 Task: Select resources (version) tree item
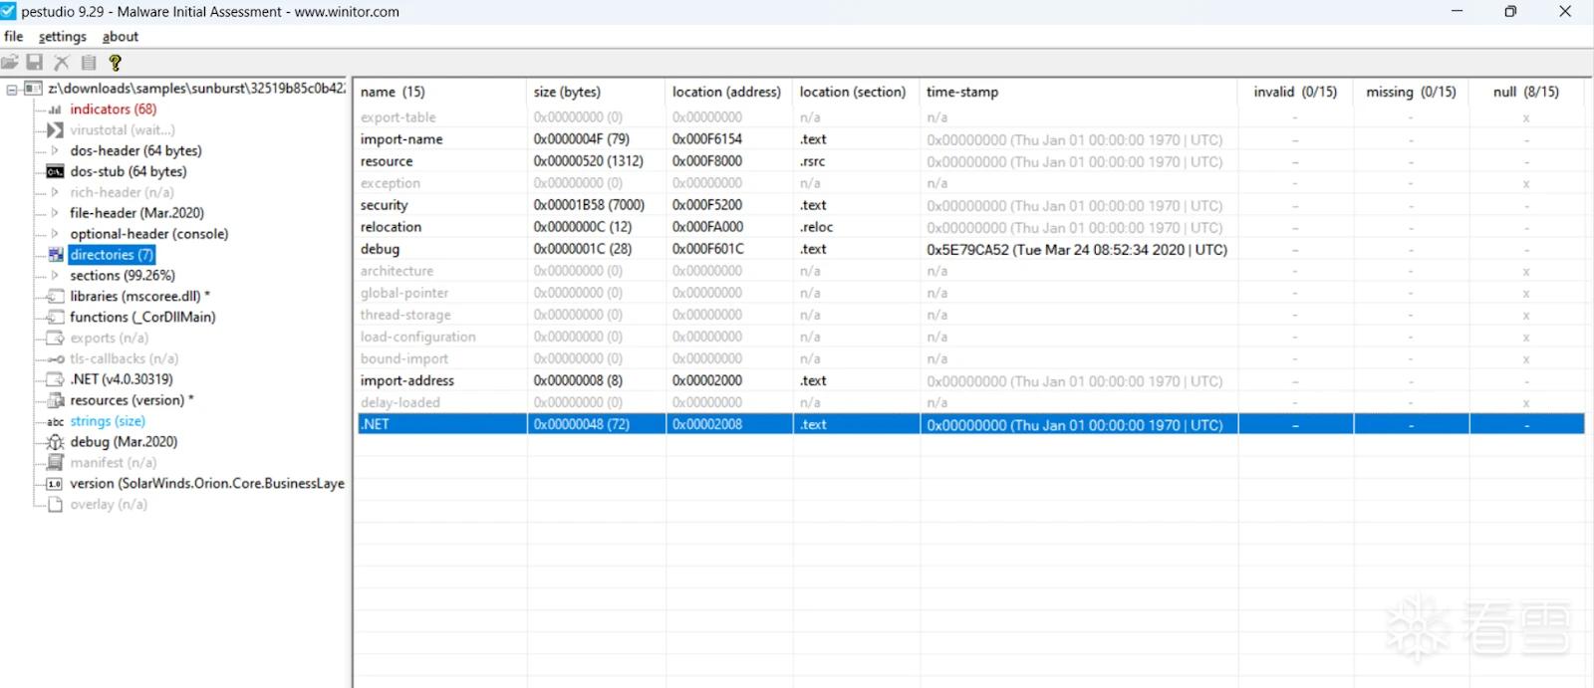coord(132,400)
